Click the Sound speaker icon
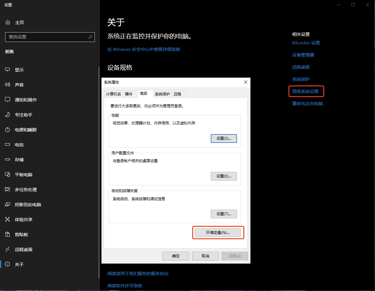375x291 pixels. pos(8,85)
